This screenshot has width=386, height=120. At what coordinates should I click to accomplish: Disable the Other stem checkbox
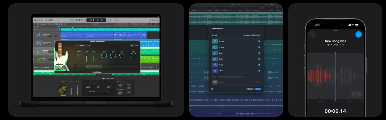(259, 71)
